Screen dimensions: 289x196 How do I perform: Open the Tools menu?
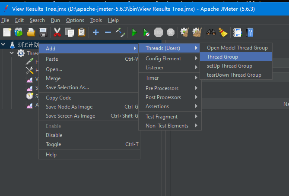coord(96,20)
